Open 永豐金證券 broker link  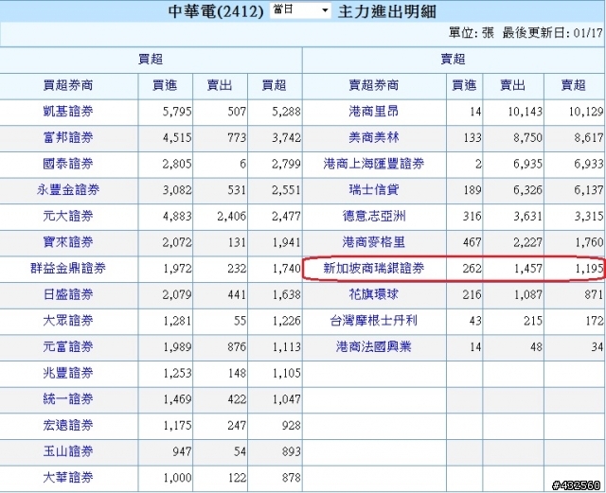[x=68, y=190]
